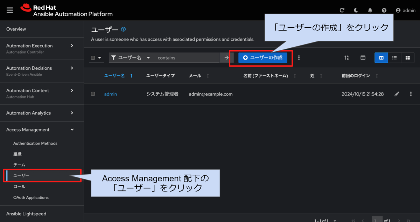Click the Red Hat Ansible logo
Screen dimensions: 420x222
[66, 11]
